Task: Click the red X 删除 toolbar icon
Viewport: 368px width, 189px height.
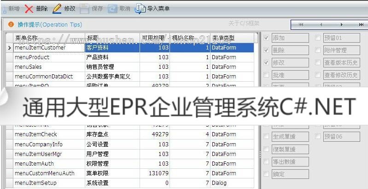Action: tap(29, 9)
